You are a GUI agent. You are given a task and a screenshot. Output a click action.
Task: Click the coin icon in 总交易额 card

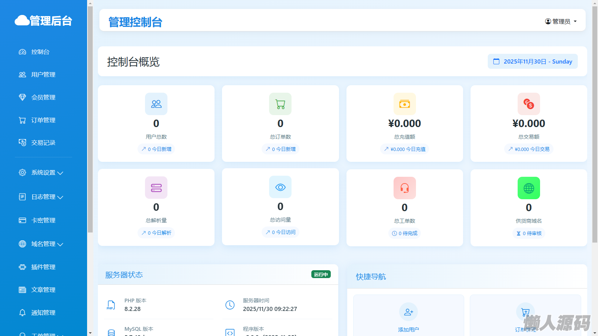tap(528, 104)
